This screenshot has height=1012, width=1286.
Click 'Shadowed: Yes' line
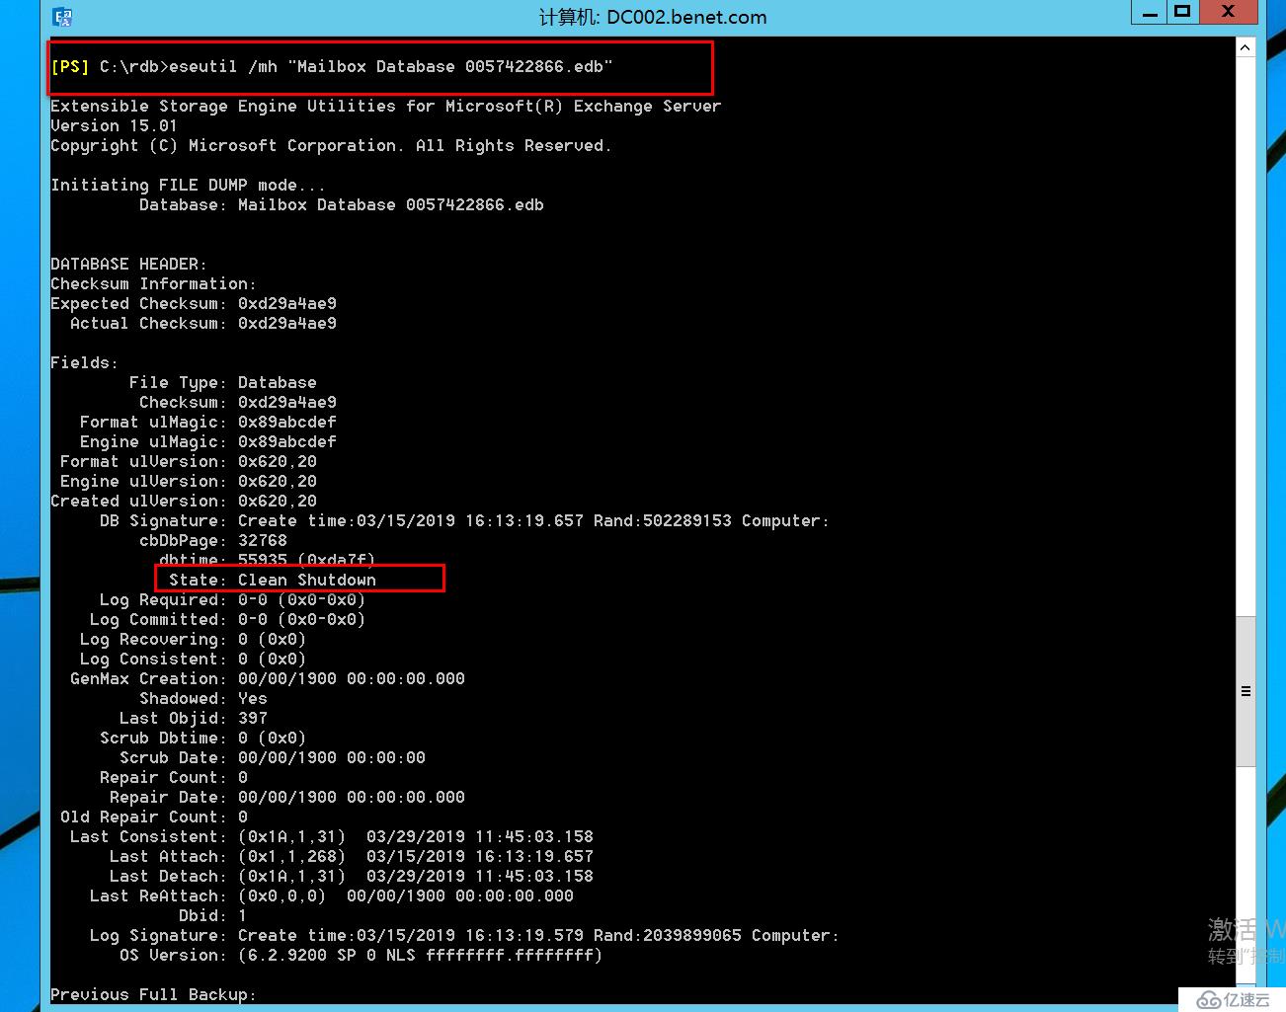[202, 698]
